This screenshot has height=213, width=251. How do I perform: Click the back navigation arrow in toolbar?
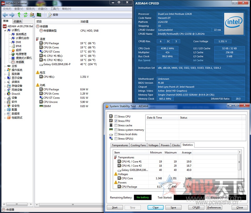click(5, 15)
